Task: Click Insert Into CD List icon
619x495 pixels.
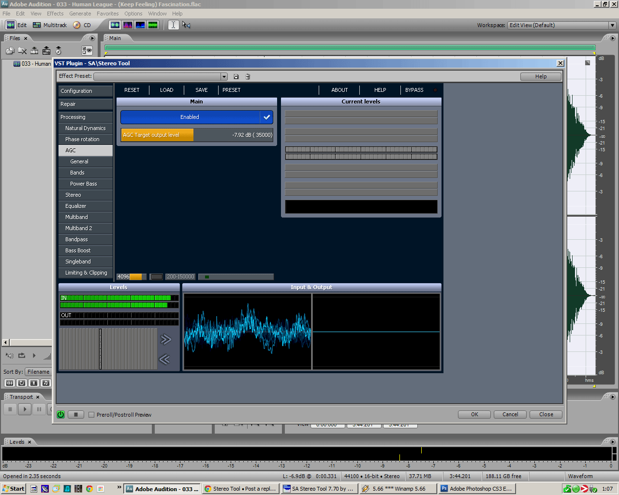Action: point(59,50)
